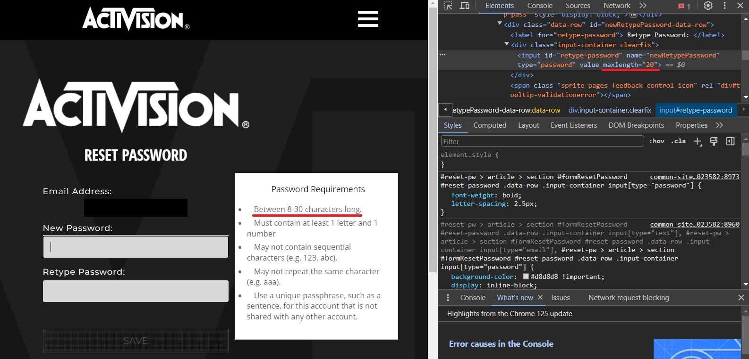Open the rendering emulation paintbrush icon
Viewport: 749px width, 359px height.
714,141
